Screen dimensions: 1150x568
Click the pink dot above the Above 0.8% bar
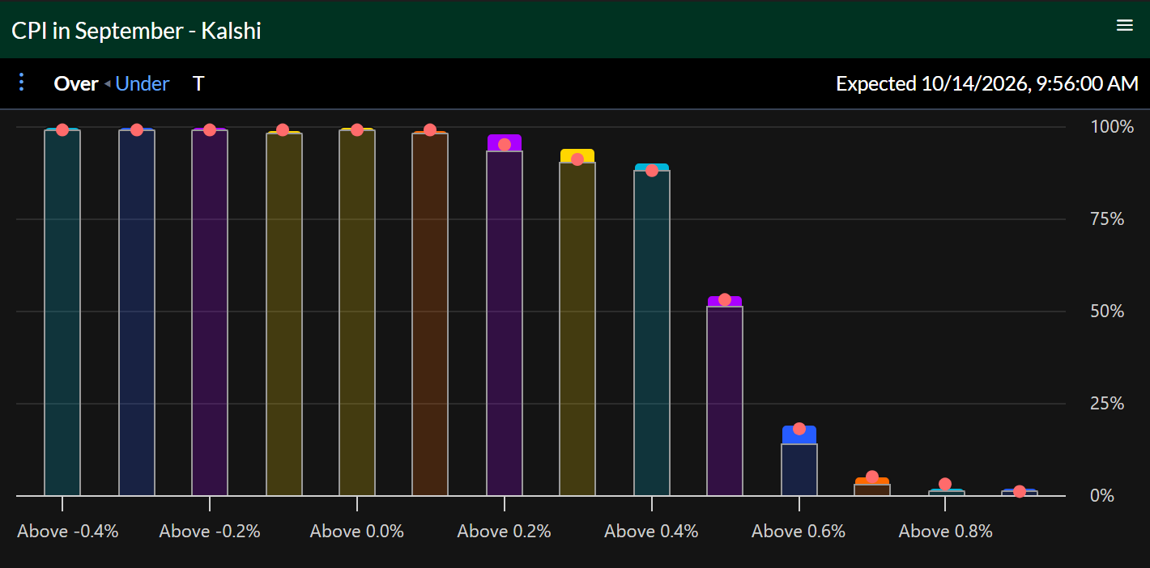tap(945, 484)
